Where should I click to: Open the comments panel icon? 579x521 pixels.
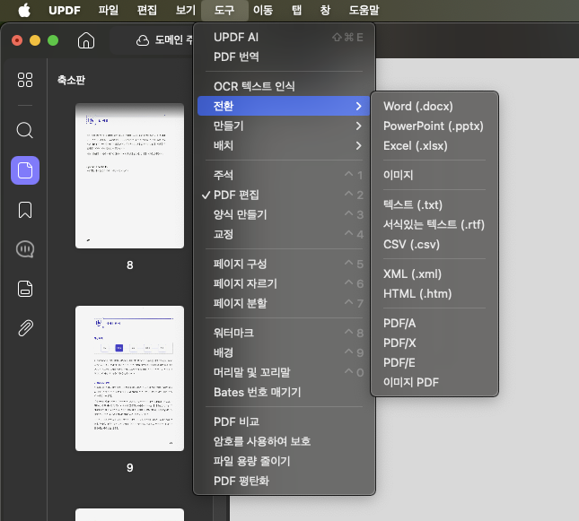[x=25, y=249]
